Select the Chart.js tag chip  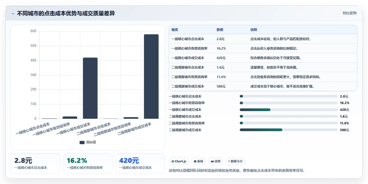tap(179, 161)
